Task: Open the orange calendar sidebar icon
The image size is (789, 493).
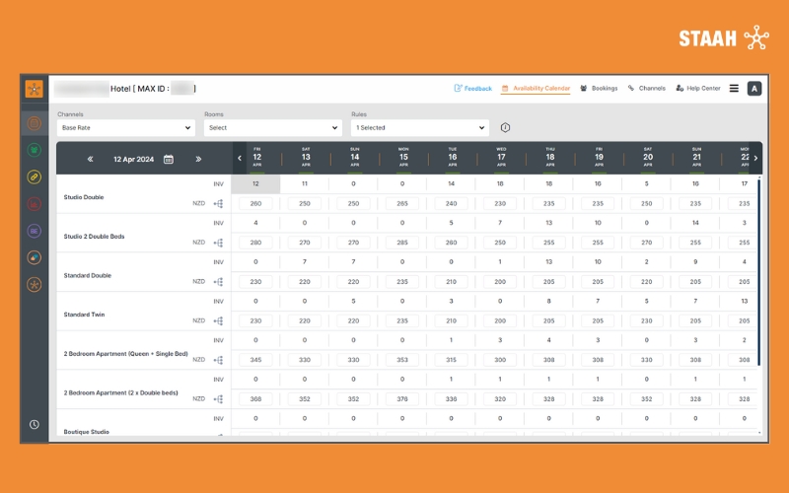Action: point(35,123)
